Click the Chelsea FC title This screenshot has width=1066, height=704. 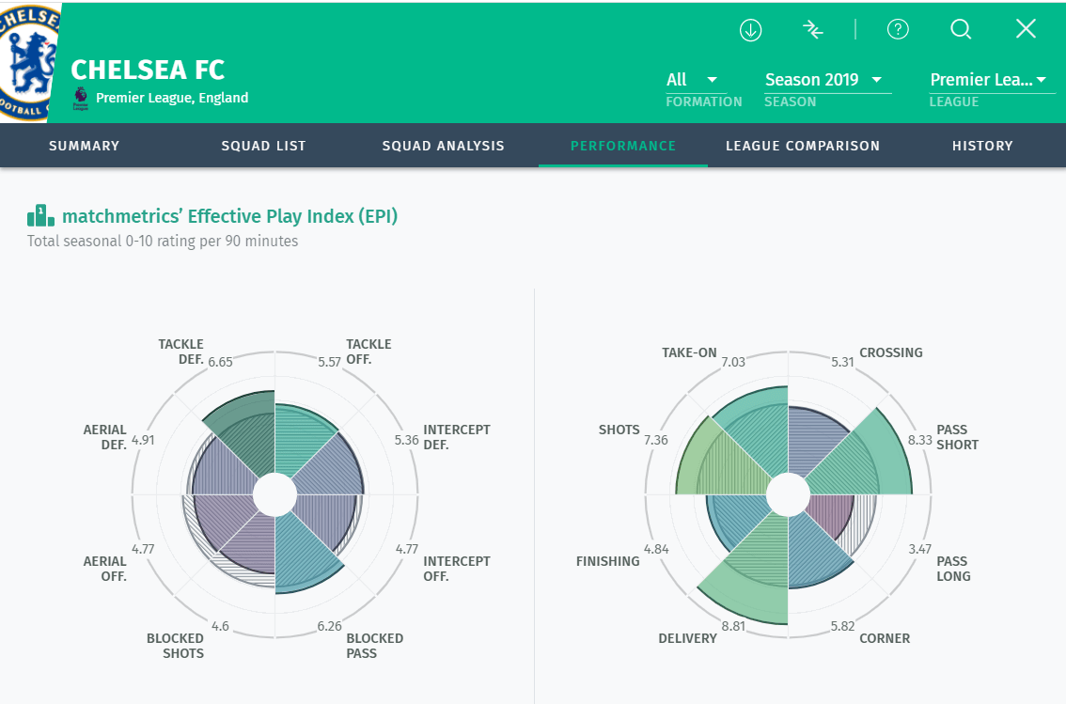[x=148, y=70]
